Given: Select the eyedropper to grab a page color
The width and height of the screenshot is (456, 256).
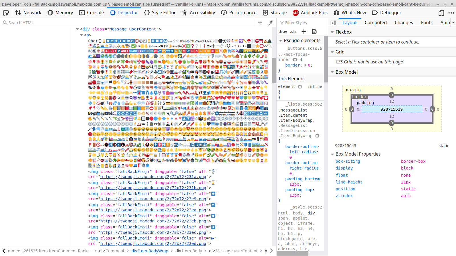Looking at the screenshot, I should (x=270, y=22).
